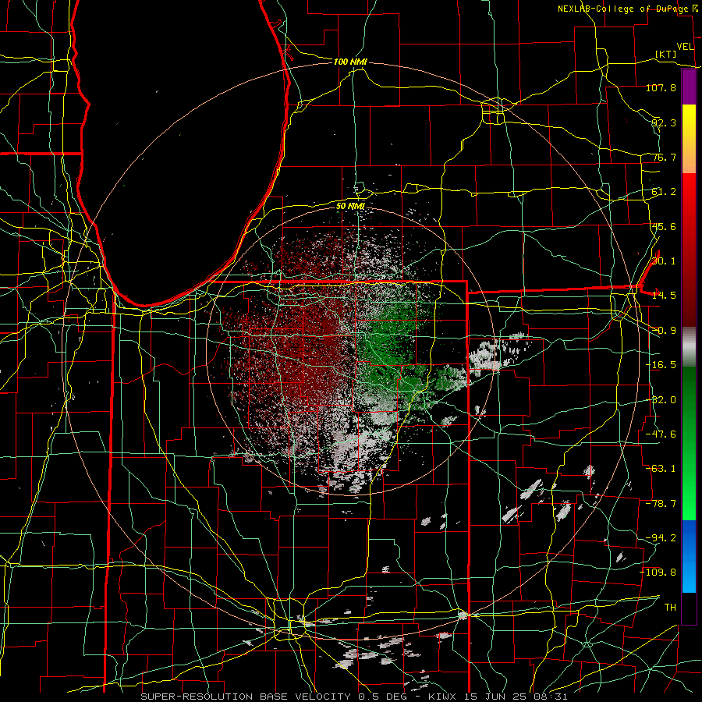Select the green gradient segment of the color bar

point(689,443)
